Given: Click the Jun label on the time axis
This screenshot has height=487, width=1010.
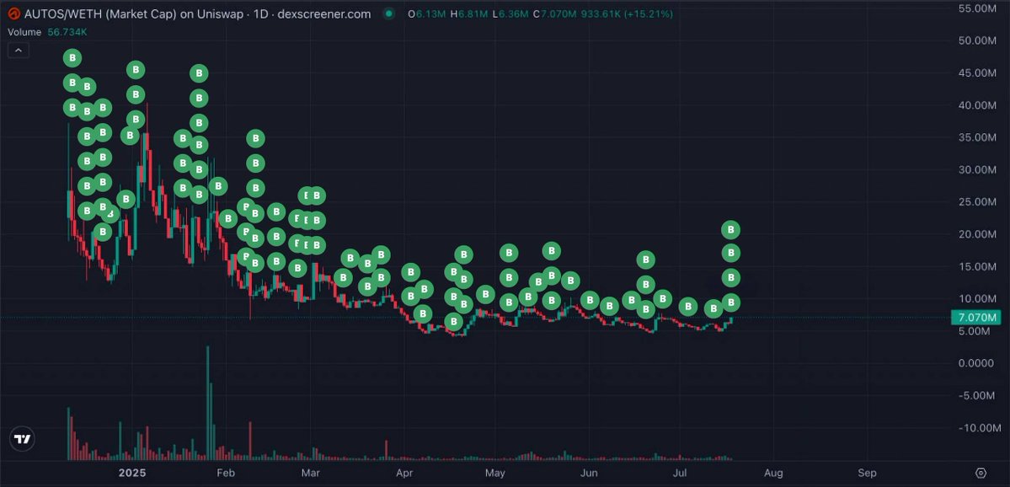Looking at the screenshot, I should tap(590, 473).
